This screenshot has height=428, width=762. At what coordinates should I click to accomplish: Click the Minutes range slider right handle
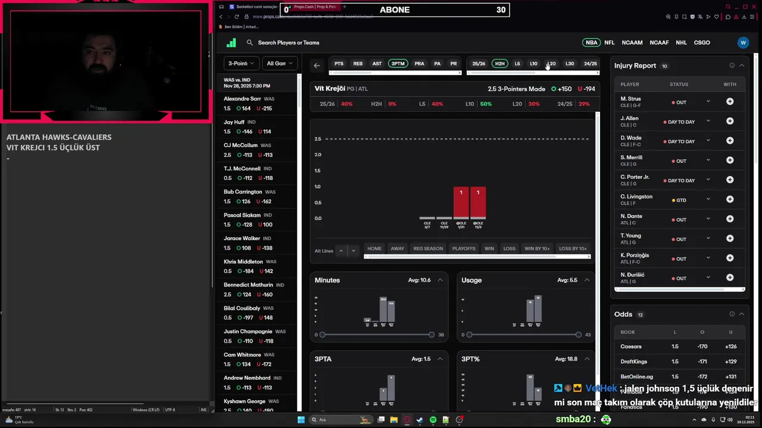click(x=432, y=335)
